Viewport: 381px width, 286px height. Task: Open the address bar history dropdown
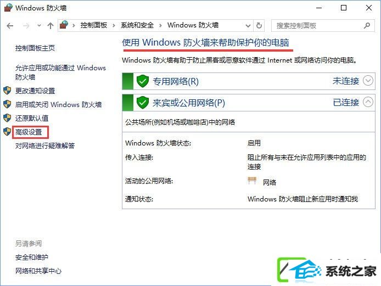[x=248, y=26]
